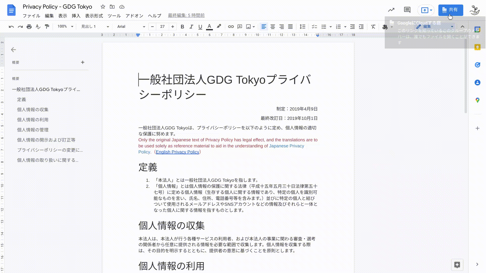Click the 共有 share button
The image size is (486, 273).
tap(451, 10)
